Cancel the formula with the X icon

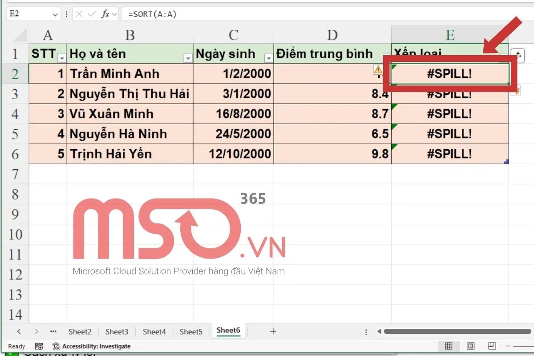pos(79,13)
